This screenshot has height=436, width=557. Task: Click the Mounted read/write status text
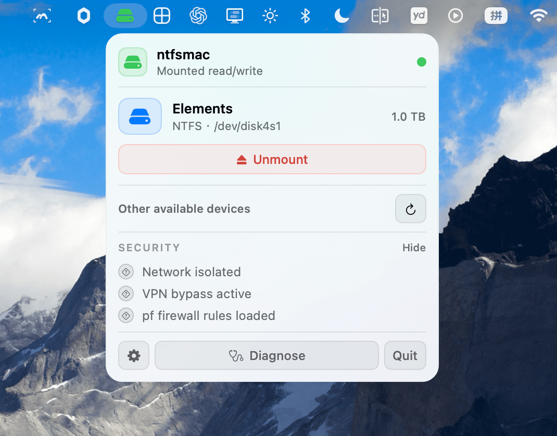210,71
